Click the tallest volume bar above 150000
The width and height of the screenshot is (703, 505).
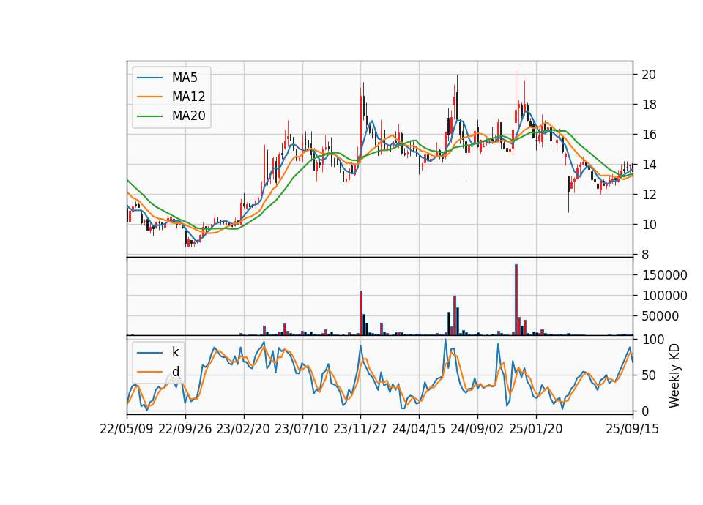click(x=516, y=300)
